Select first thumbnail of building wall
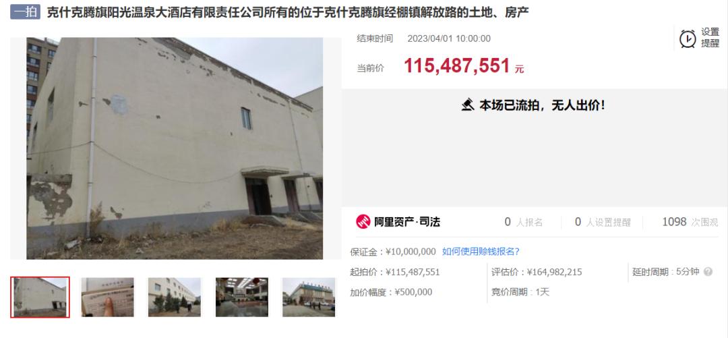Viewport: 728px width, 338px height. [x=40, y=297]
